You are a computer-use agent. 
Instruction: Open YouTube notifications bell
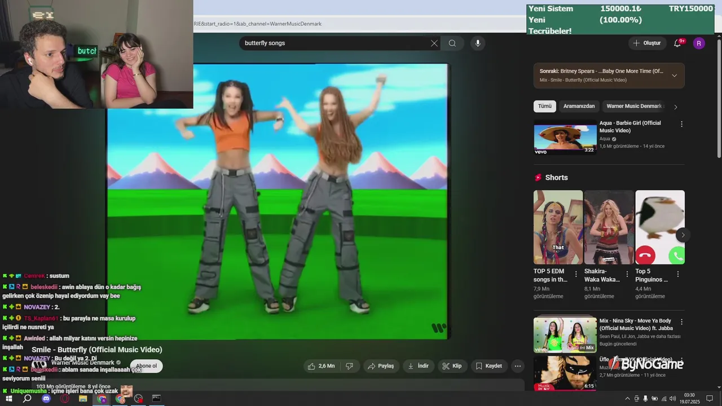(x=678, y=43)
